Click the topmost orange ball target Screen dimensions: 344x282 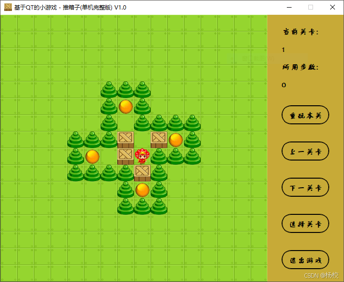[126, 107]
